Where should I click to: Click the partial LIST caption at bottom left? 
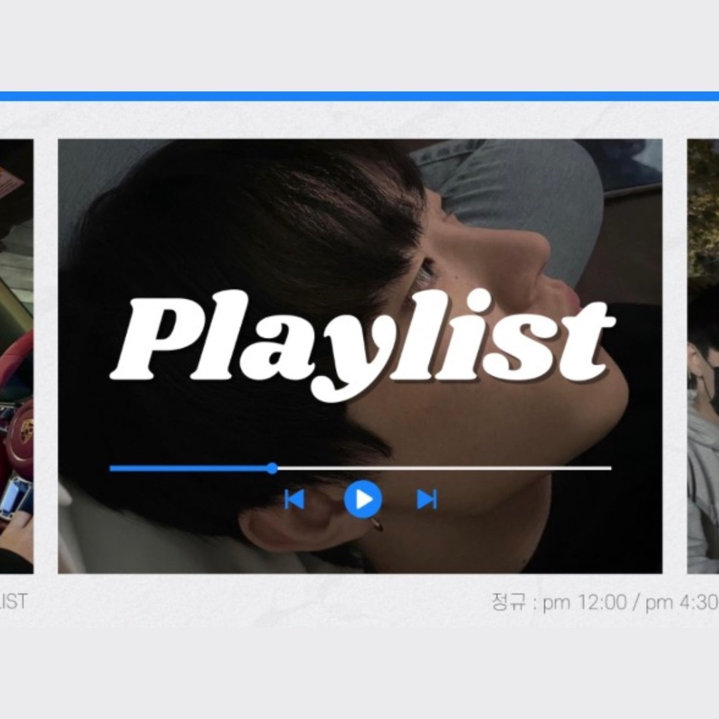(x=13, y=601)
